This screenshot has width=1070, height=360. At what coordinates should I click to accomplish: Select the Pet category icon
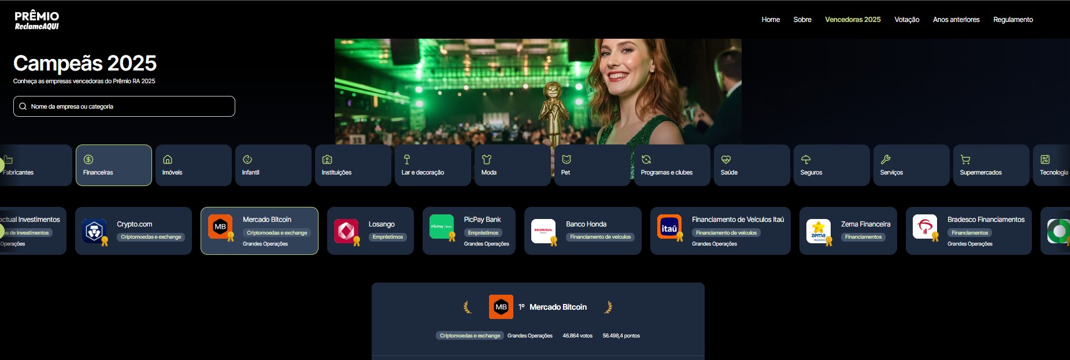pos(567,159)
